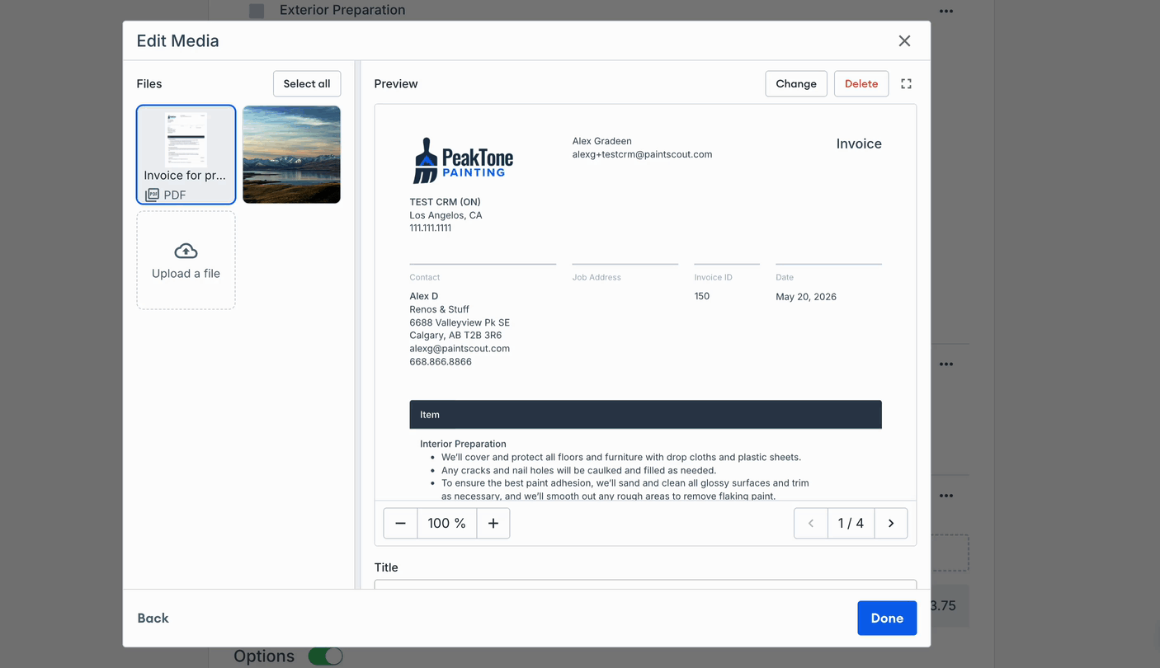Toggle the Options switch
The width and height of the screenshot is (1160, 668).
(x=325, y=656)
